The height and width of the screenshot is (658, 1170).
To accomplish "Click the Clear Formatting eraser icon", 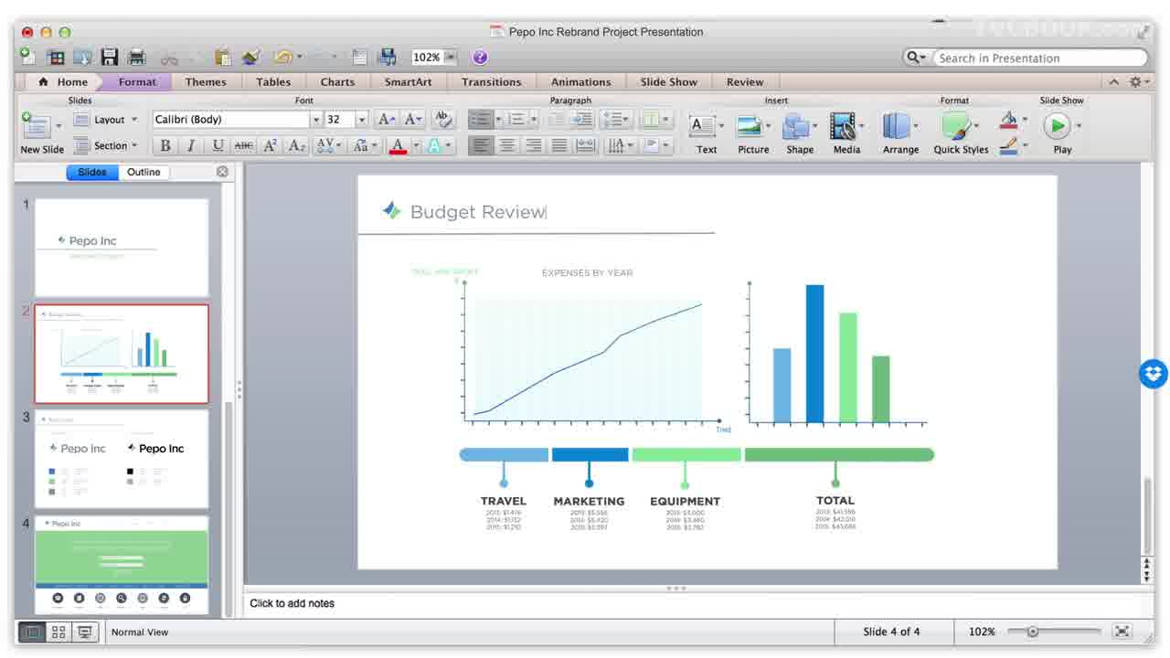I will pyautogui.click(x=443, y=119).
